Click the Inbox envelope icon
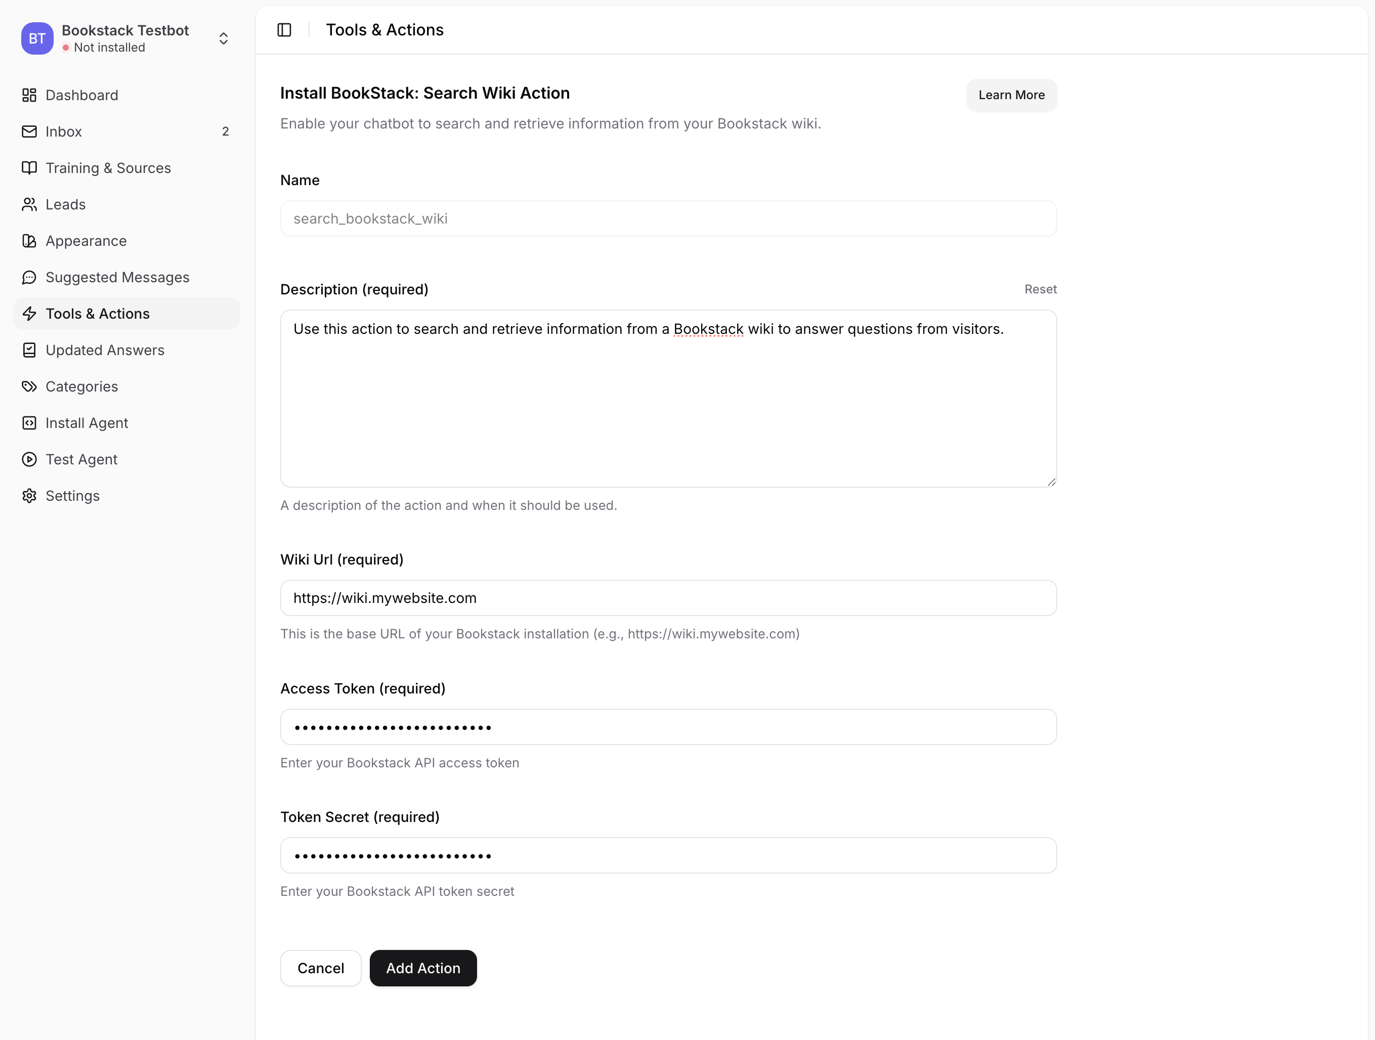 tap(29, 131)
